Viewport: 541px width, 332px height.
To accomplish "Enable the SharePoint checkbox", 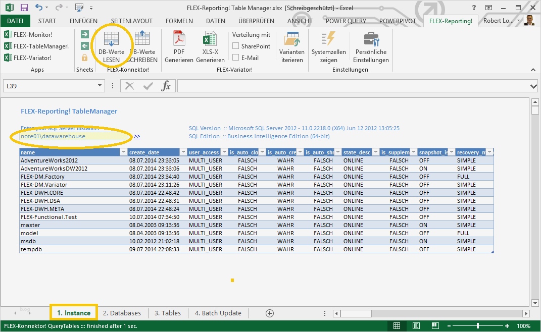I will [235, 46].
